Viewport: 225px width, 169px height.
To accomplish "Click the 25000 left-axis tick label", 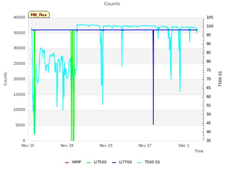I will [x=19, y=63].
